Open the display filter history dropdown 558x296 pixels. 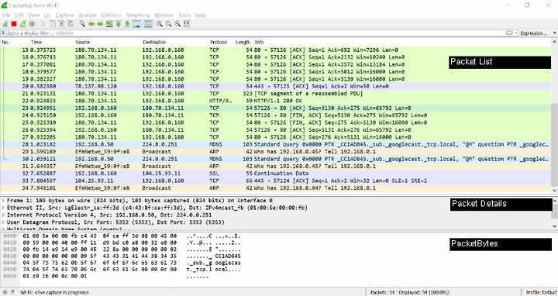(516, 33)
